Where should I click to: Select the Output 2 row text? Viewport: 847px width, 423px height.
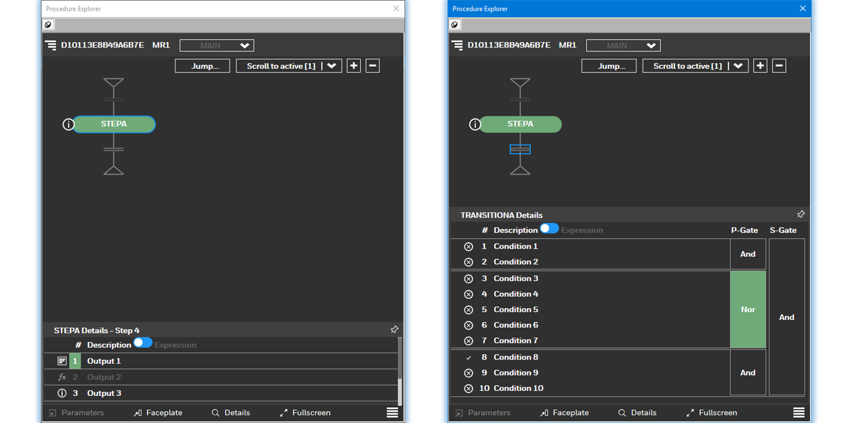[104, 377]
